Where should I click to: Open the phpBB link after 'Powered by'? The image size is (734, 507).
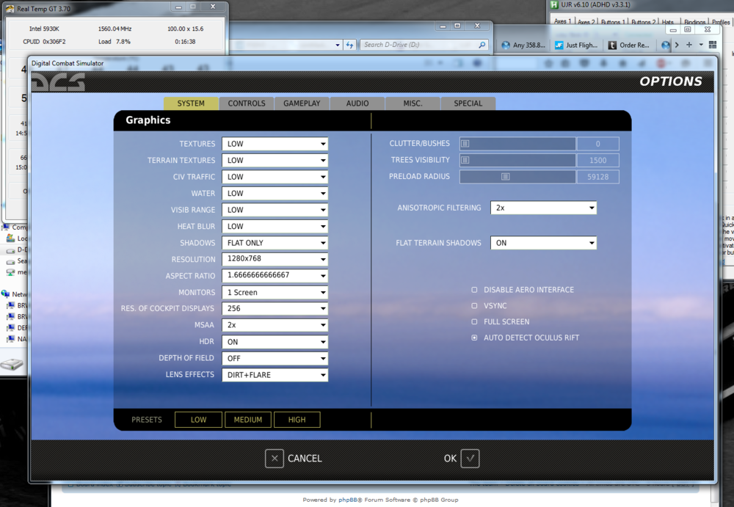pyautogui.click(x=348, y=500)
